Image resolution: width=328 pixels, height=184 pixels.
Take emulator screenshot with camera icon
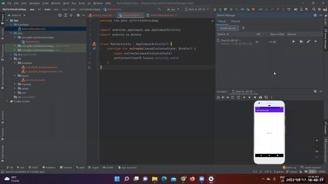click(260, 98)
